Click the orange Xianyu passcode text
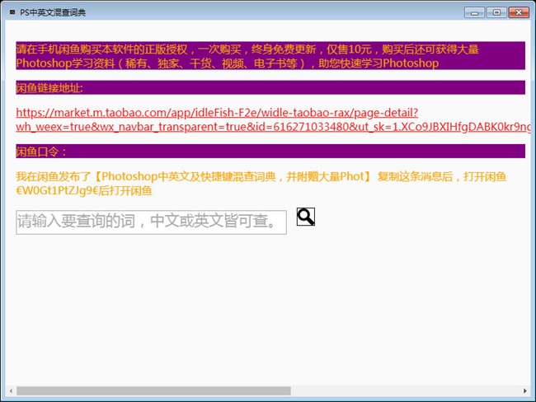The height and width of the screenshot is (402, 536). [261, 184]
